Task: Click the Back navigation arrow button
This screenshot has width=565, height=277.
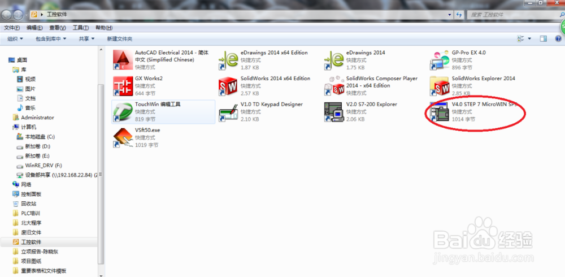Action: (7, 15)
